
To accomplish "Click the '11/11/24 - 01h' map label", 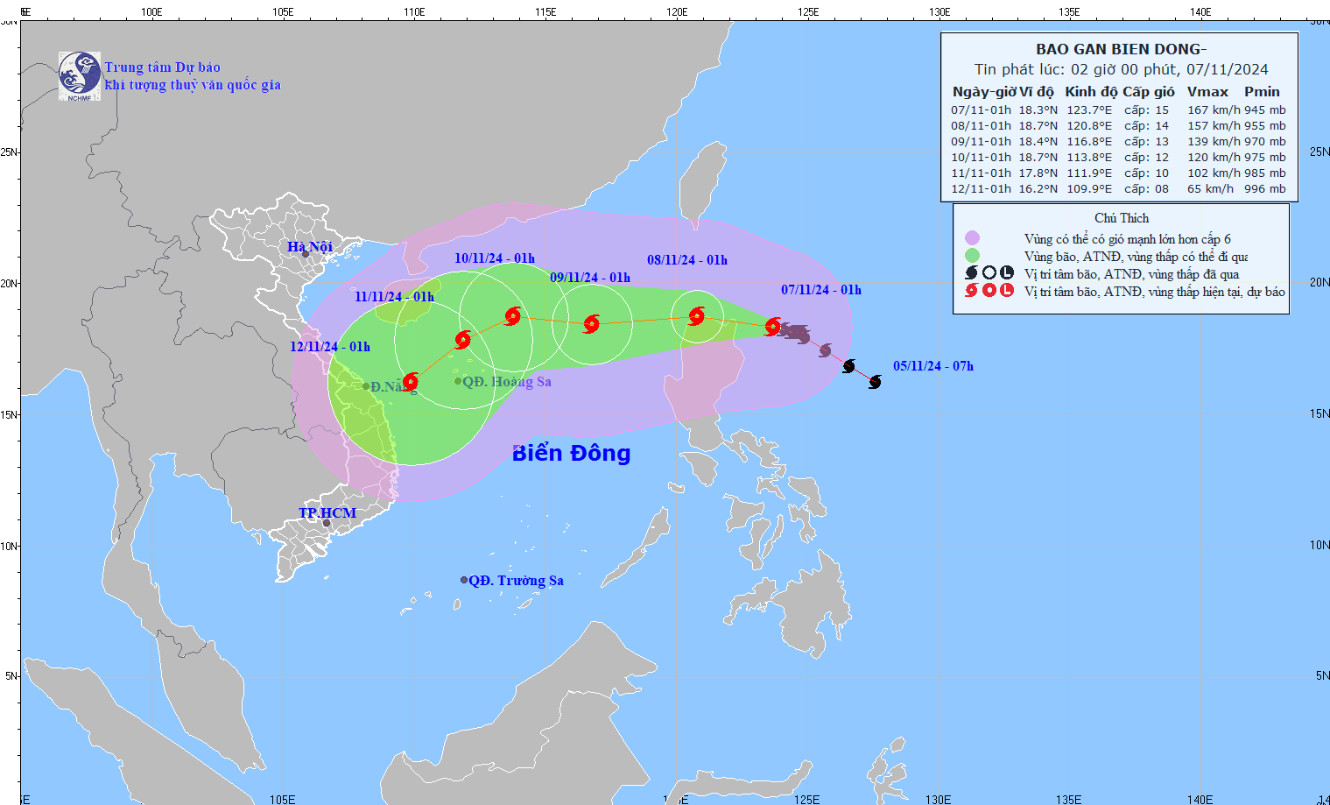I will pyautogui.click(x=394, y=297).
